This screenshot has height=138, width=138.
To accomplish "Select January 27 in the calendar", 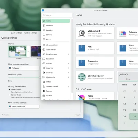I will pos(134,117).
